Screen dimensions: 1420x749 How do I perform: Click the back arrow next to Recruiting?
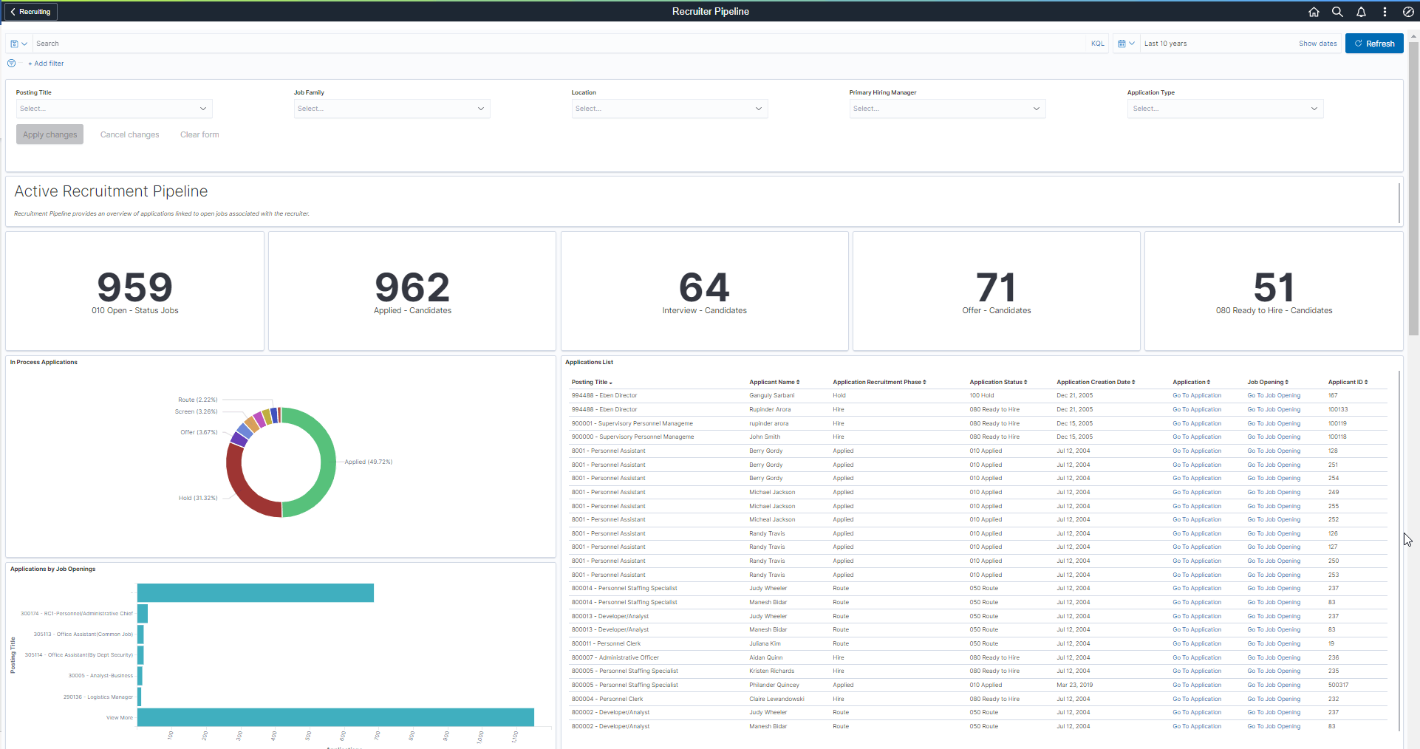(x=11, y=11)
